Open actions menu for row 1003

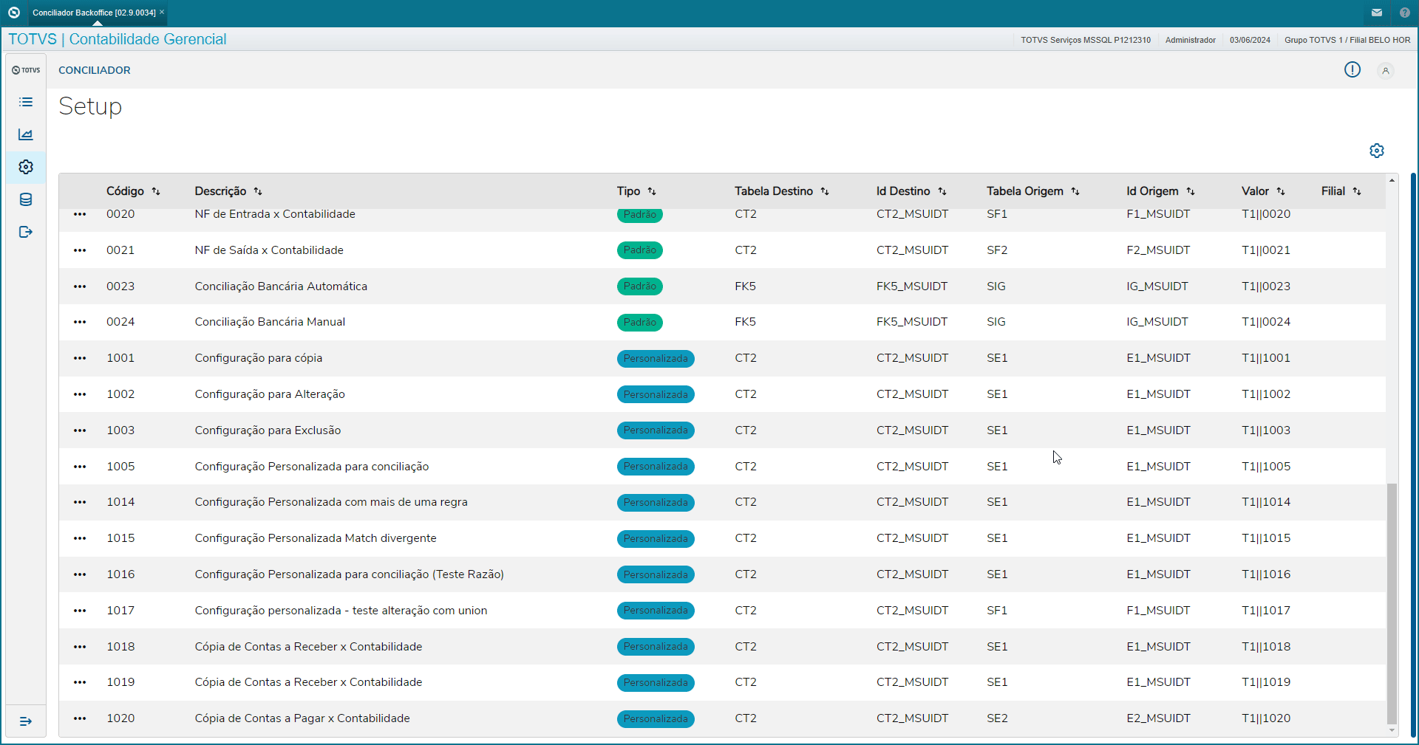pos(80,430)
